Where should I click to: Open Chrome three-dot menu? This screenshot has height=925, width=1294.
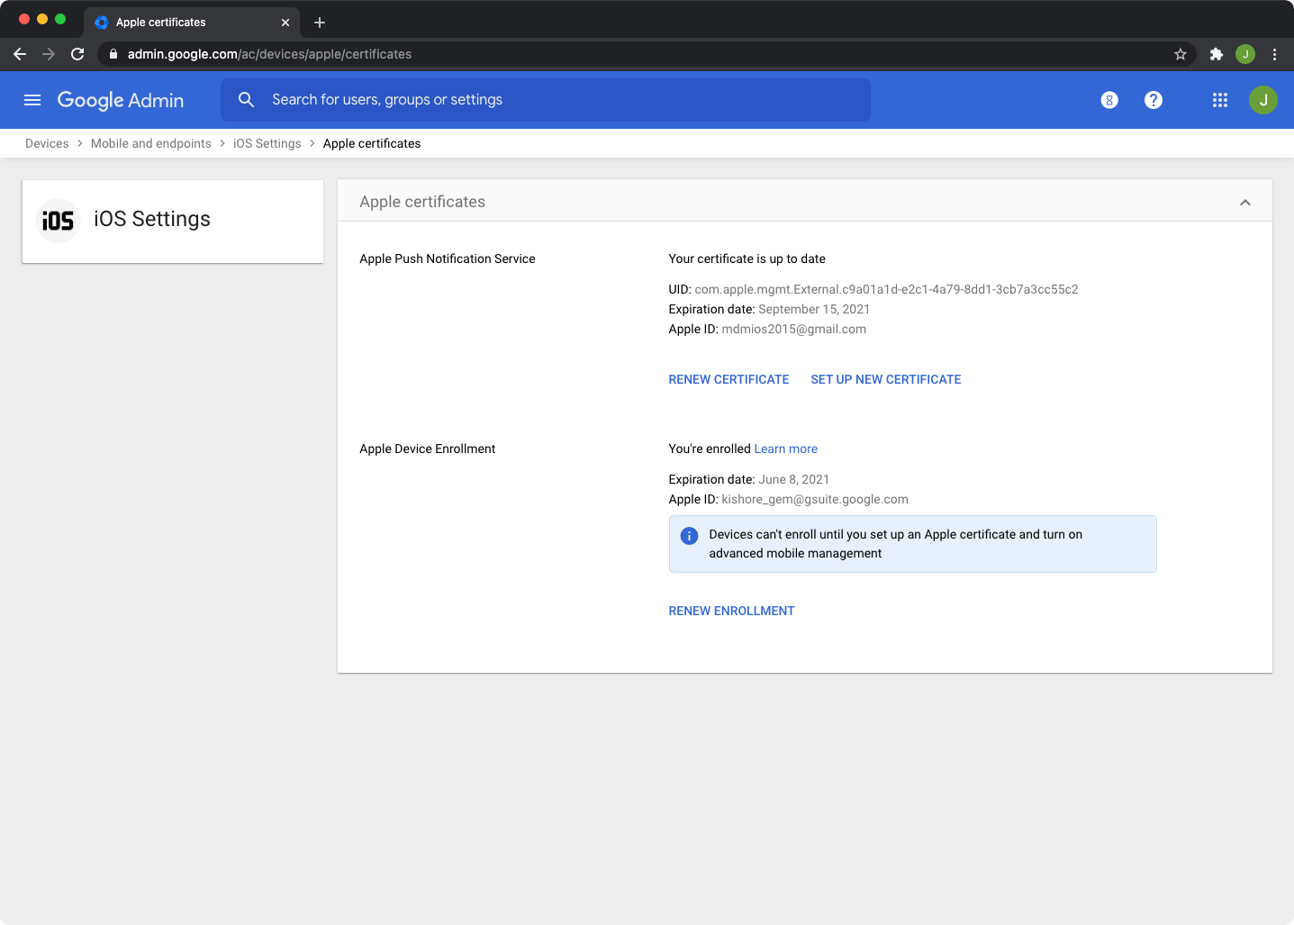tap(1274, 54)
